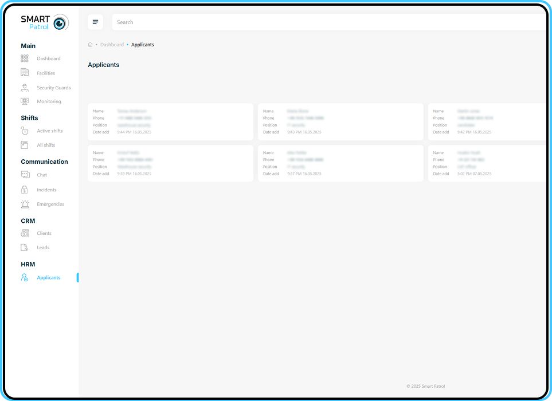552x401 pixels.
Task: Click the home icon in breadcrumb
Action: pyautogui.click(x=91, y=45)
